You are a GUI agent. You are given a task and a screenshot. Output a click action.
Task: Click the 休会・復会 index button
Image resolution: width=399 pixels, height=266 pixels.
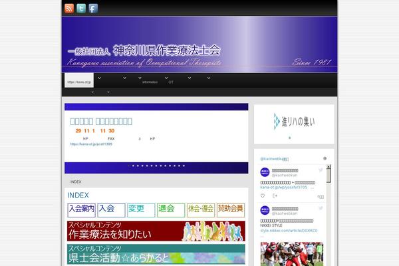[201, 210]
